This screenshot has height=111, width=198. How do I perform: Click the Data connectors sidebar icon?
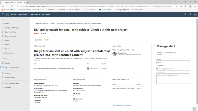[x=3, y=36]
